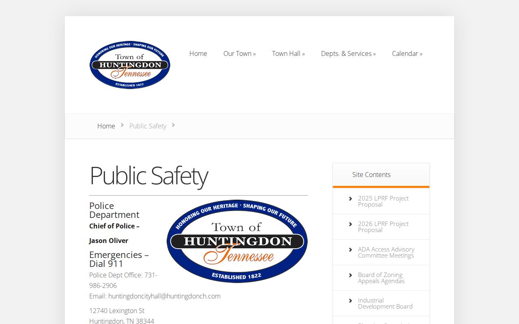This screenshot has width=519, height=324.
Task: Open the 2026 LPRF Project Proposal link
Action: click(x=383, y=227)
